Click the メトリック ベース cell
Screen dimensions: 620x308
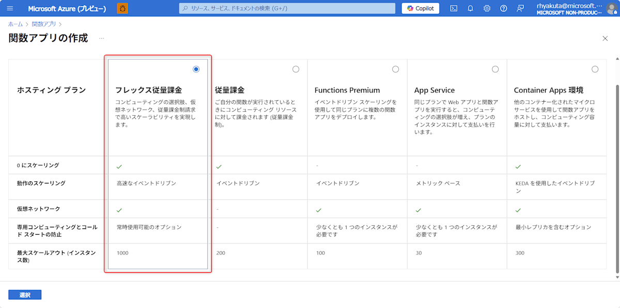[x=438, y=183]
